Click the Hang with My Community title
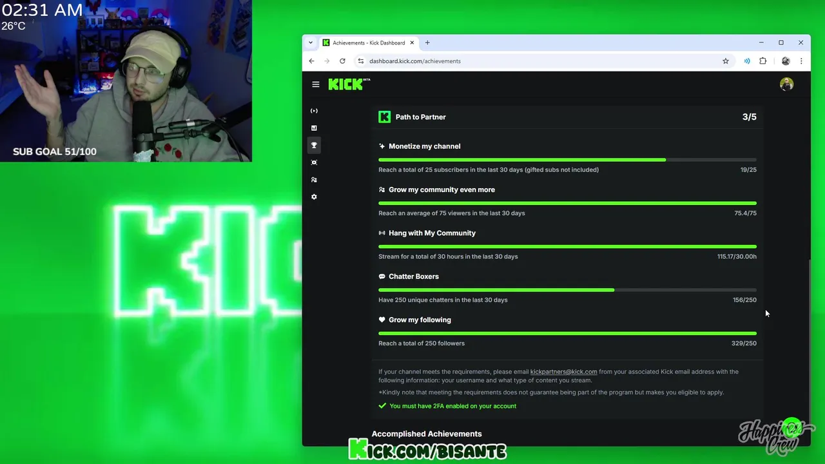 pos(432,233)
